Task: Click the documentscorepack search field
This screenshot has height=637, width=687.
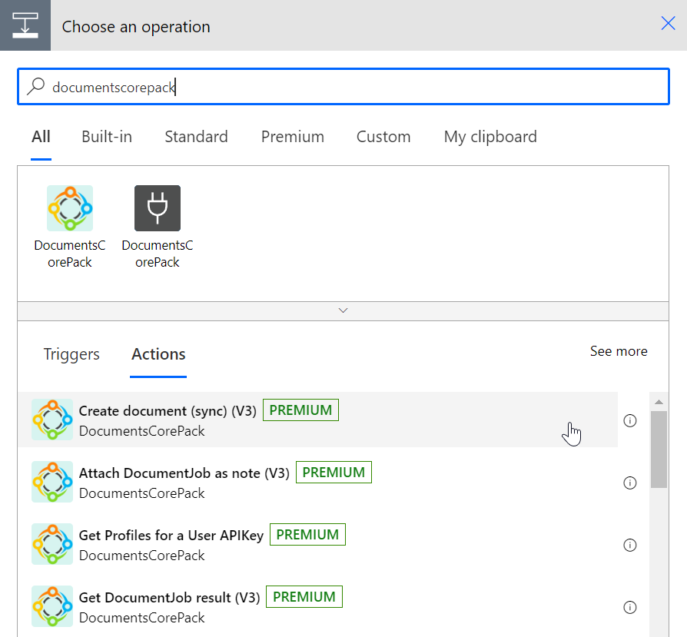Action: [343, 86]
